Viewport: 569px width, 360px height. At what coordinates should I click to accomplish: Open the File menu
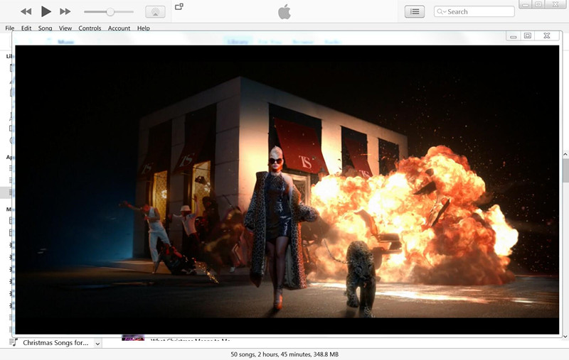[x=10, y=28]
